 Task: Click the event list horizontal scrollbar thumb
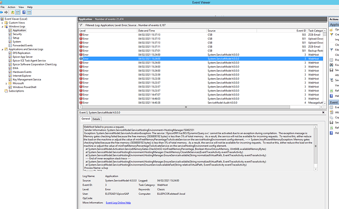tap(186, 107)
